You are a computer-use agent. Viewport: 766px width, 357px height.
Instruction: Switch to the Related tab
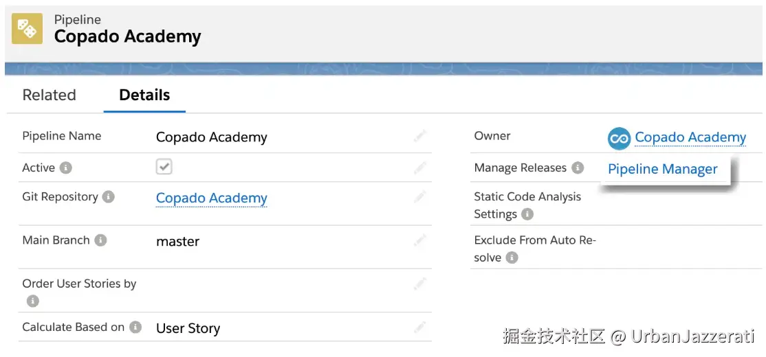[50, 95]
